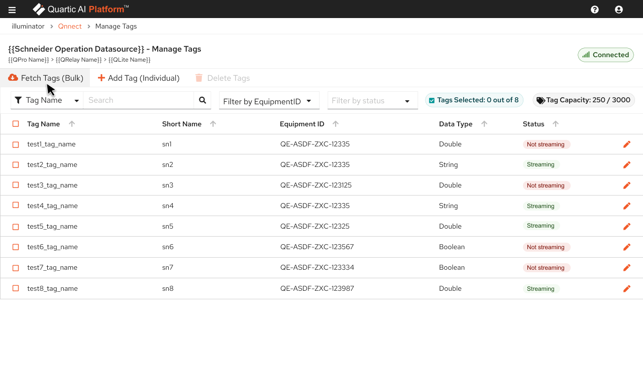Open the help question mark icon
The width and height of the screenshot is (643, 371).
pyautogui.click(x=595, y=10)
